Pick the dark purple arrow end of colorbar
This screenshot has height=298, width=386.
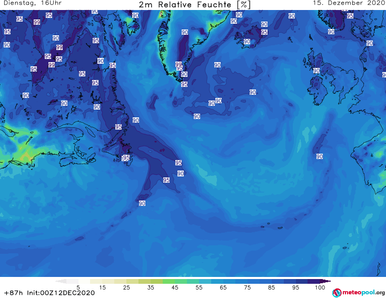click(x=325, y=281)
